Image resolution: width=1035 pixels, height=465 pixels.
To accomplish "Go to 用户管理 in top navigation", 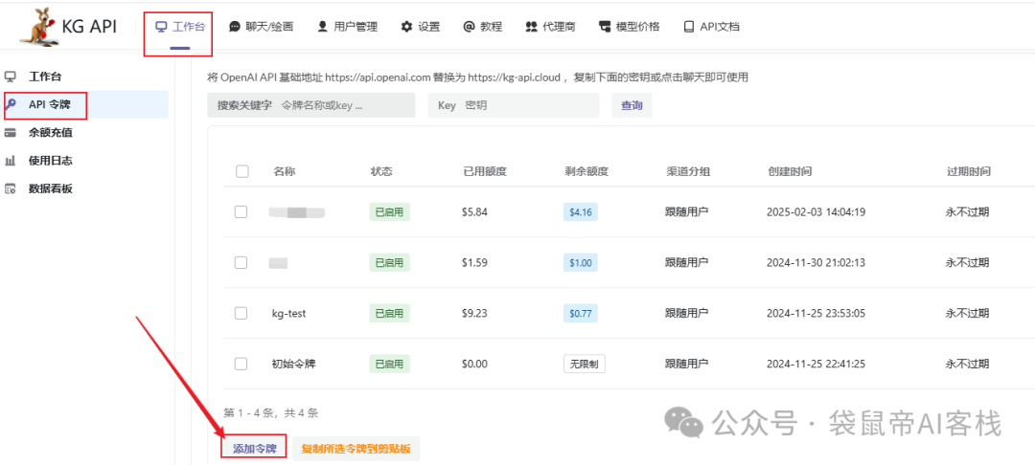I will pos(348,27).
